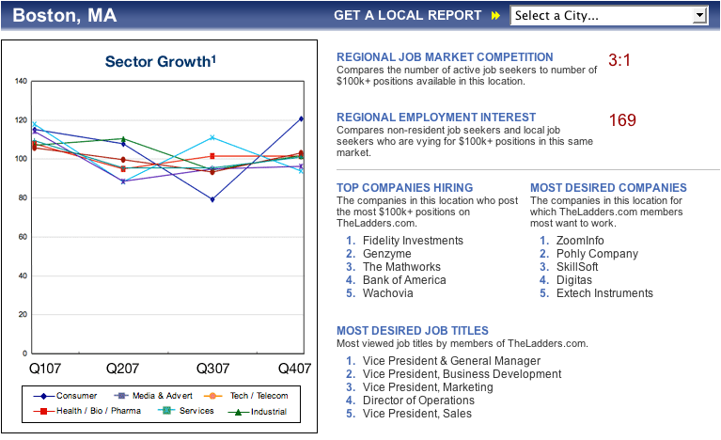Screen dimensions: 721x440
Task: Click Services legend marker icon
Action: click(x=167, y=410)
